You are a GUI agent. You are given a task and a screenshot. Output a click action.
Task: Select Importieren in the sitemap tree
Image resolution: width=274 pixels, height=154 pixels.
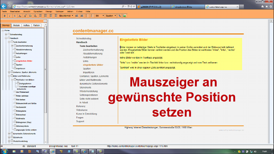(21, 68)
